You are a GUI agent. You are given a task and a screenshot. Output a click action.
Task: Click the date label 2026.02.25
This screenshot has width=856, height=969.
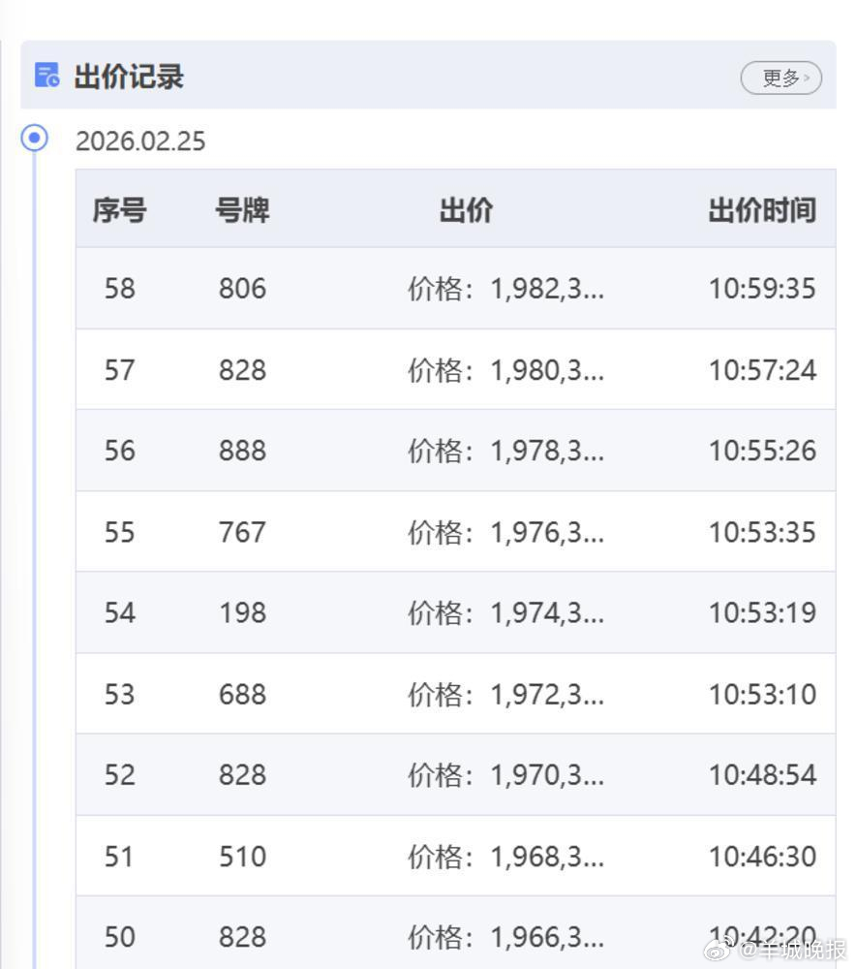coord(140,141)
